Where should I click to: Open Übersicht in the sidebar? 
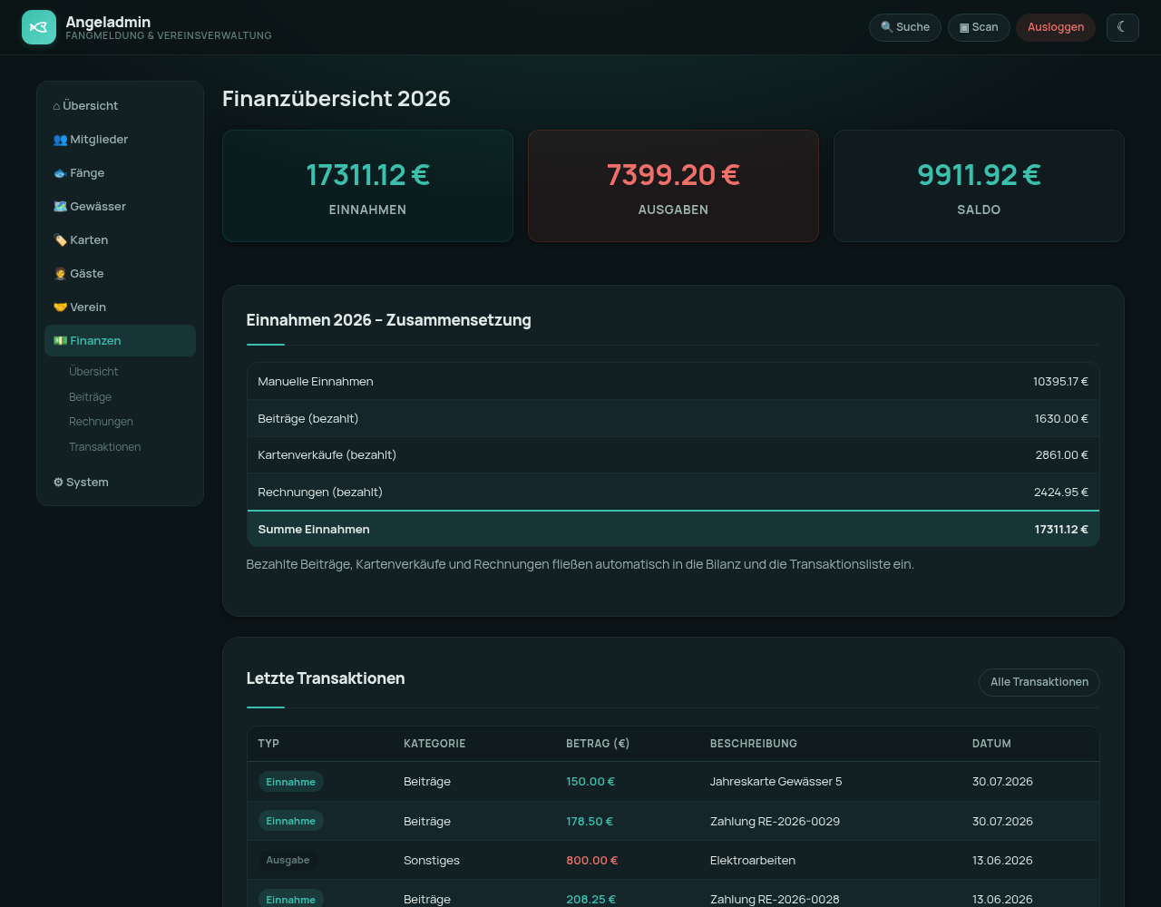click(x=120, y=106)
